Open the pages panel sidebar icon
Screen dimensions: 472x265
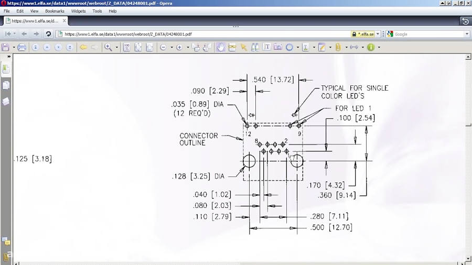6,86
